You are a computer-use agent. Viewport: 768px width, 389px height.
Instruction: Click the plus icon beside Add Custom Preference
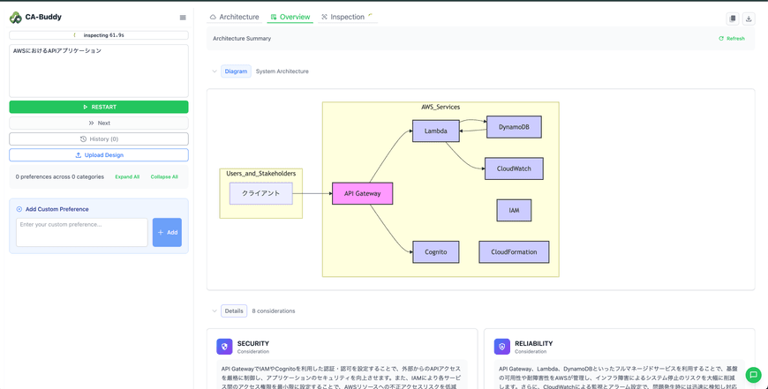19,209
